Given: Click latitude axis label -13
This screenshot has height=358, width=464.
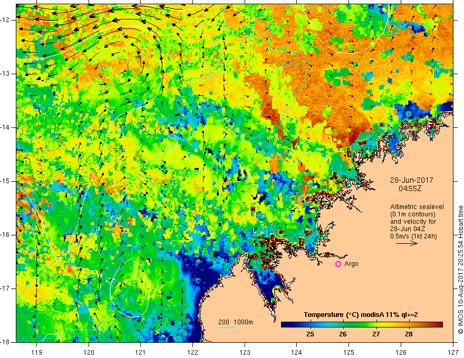Looking at the screenshot, I should coord(5,74).
